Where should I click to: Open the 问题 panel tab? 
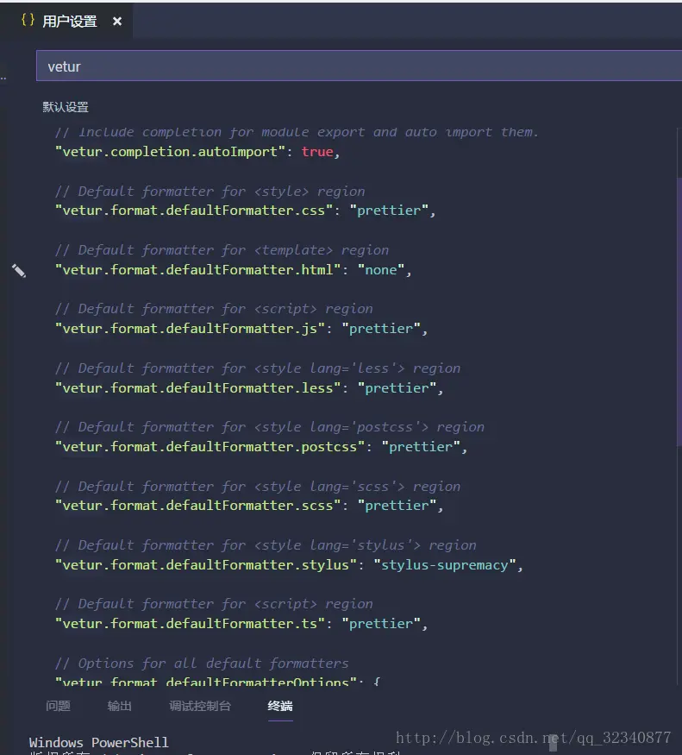(x=59, y=706)
